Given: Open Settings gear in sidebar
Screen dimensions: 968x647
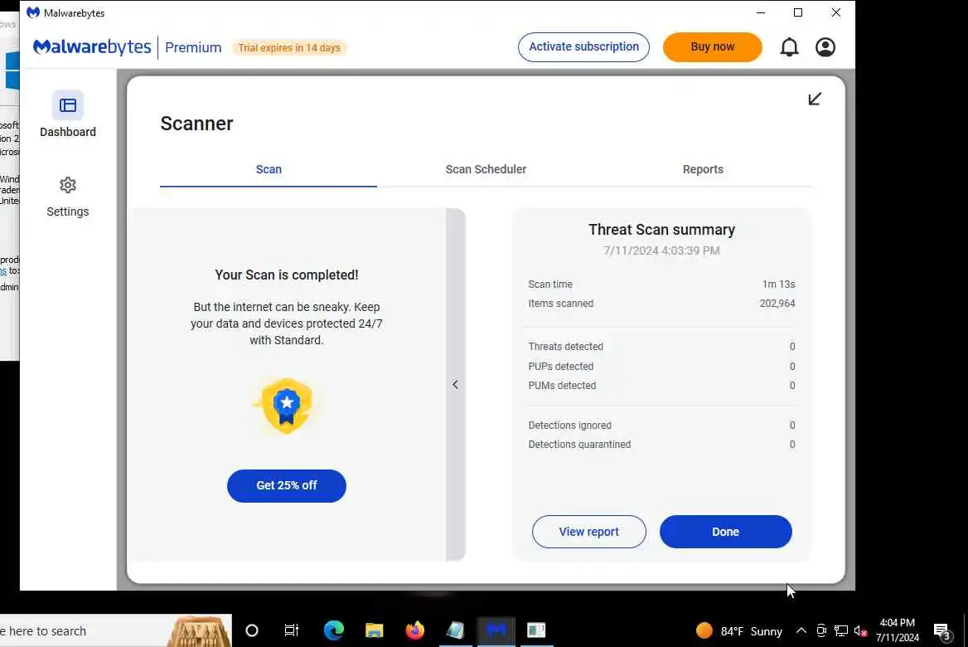Looking at the screenshot, I should tap(68, 185).
